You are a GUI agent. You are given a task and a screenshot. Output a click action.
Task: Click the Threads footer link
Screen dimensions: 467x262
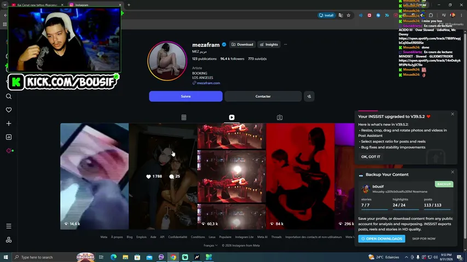[276, 237]
